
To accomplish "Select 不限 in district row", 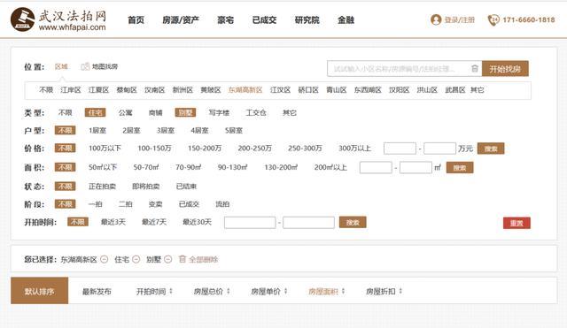I will click(x=46, y=90).
